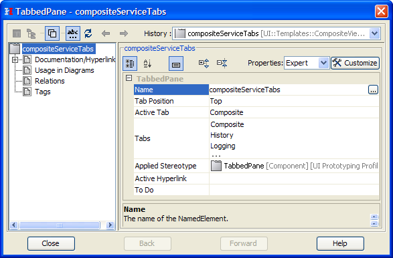
Task: Select the Active Tab property row
Action: coord(171,112)
